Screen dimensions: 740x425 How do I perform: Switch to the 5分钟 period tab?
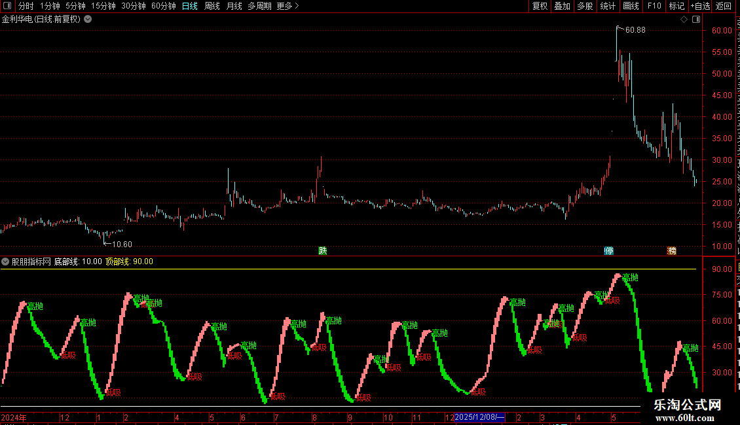75,6
